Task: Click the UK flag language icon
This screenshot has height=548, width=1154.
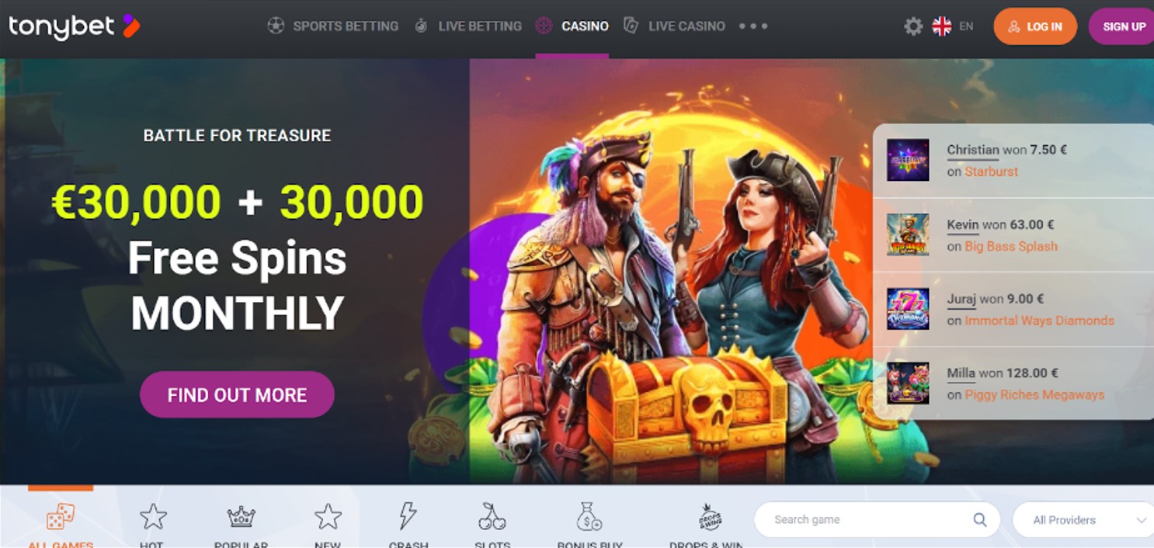Action: pyautogui.click(x=941, y=26)
